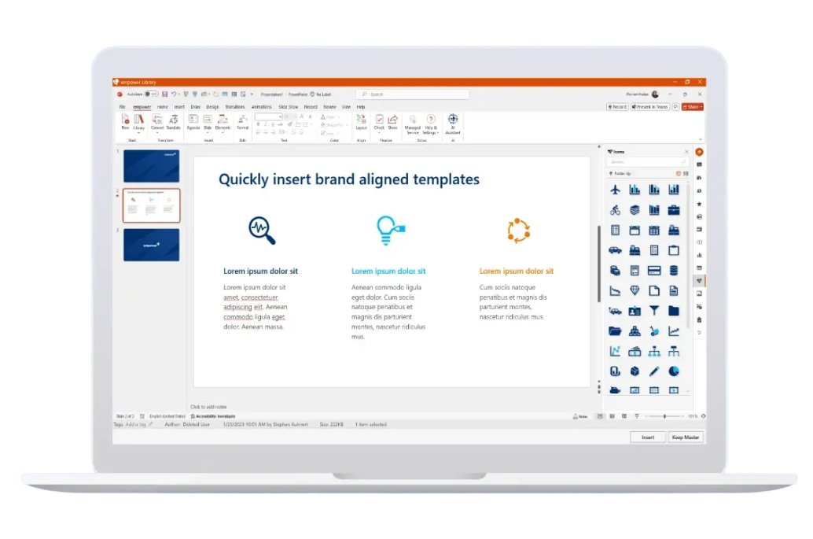Open the Managed Service tool
813x539 pixels.
(413, 124)
